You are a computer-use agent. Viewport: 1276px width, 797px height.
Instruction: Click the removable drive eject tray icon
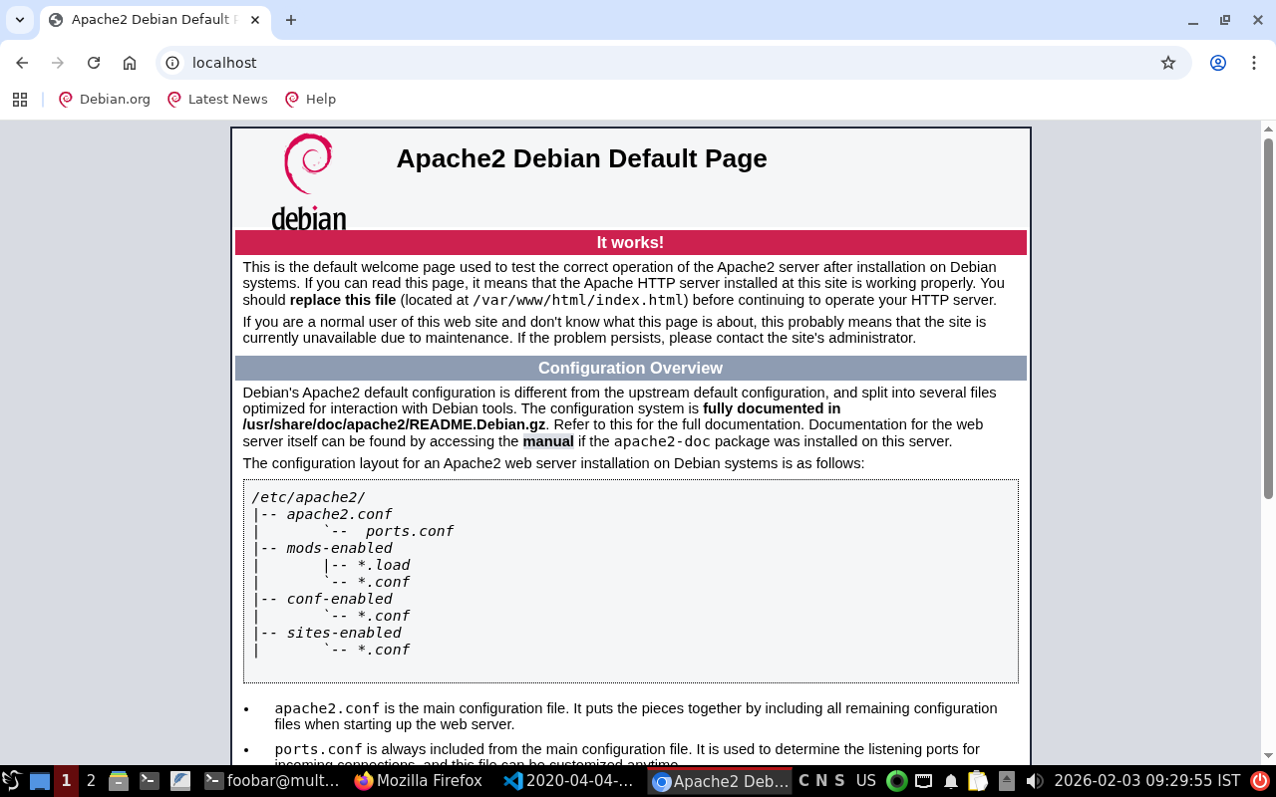[x=1007, y=781]
